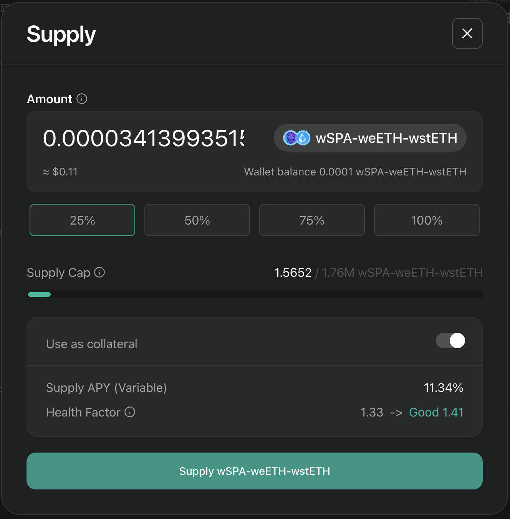Image resolution: width=510 pixels, height=519 pixels.
Task: Click the Amount info icon
Action: pos(82,99)
